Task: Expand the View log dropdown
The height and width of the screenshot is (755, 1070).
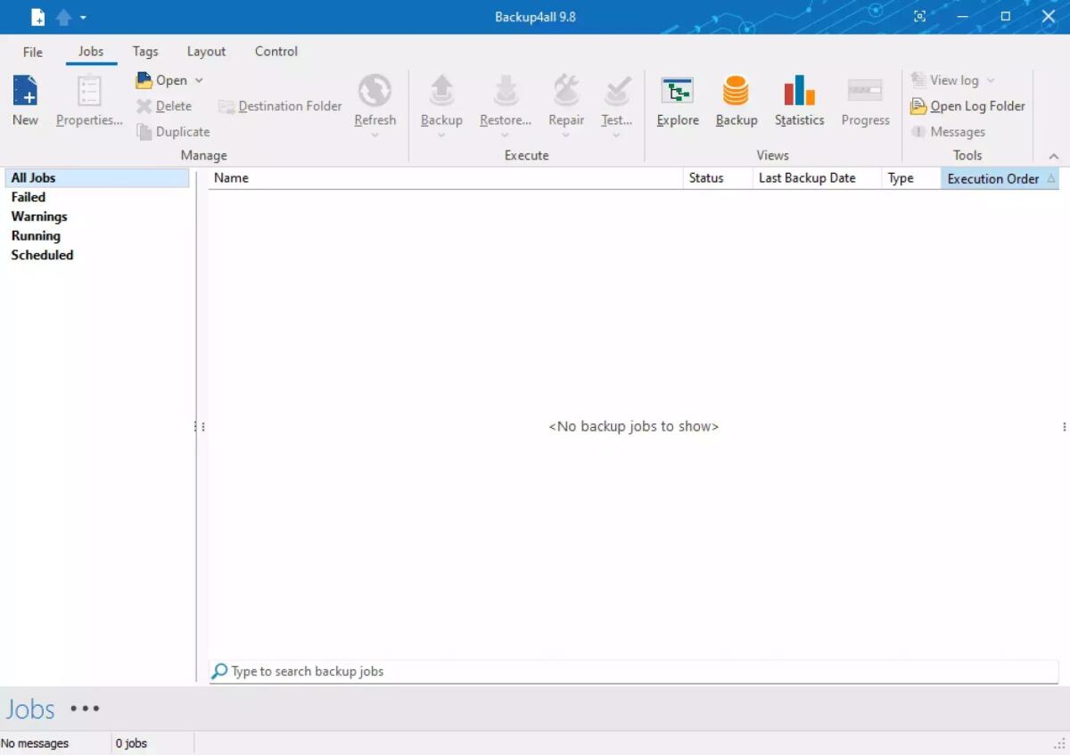Action: (990, 79)
